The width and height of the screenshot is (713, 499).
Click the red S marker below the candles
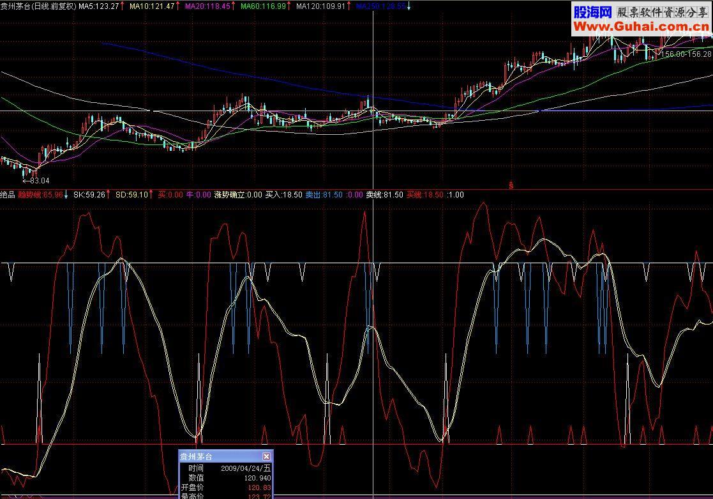pos(511,185)
